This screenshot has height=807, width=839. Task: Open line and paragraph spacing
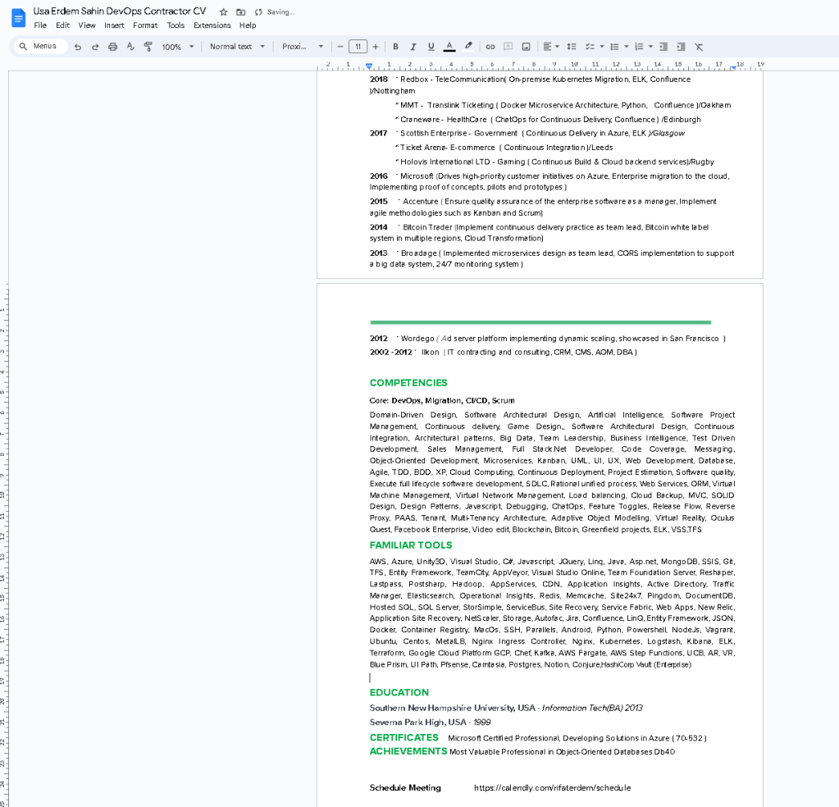[x=572, y=47]
